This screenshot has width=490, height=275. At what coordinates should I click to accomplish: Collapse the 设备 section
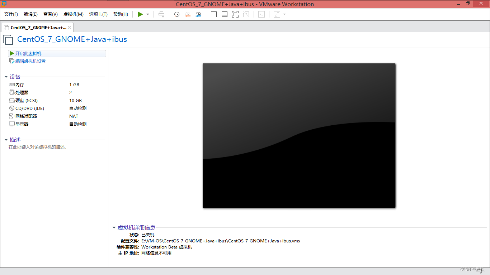click(x=6, y=77)
